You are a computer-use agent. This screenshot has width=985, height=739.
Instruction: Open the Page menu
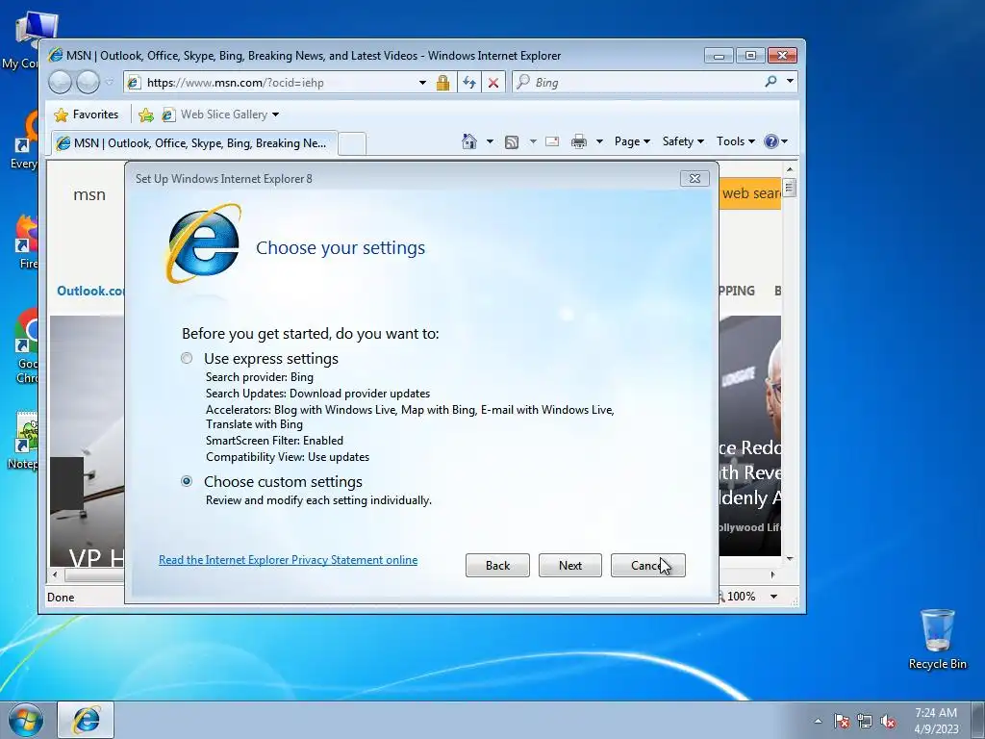[632, 141]
